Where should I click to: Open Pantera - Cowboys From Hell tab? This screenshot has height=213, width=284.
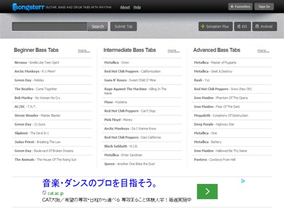(x=215, y=160)
